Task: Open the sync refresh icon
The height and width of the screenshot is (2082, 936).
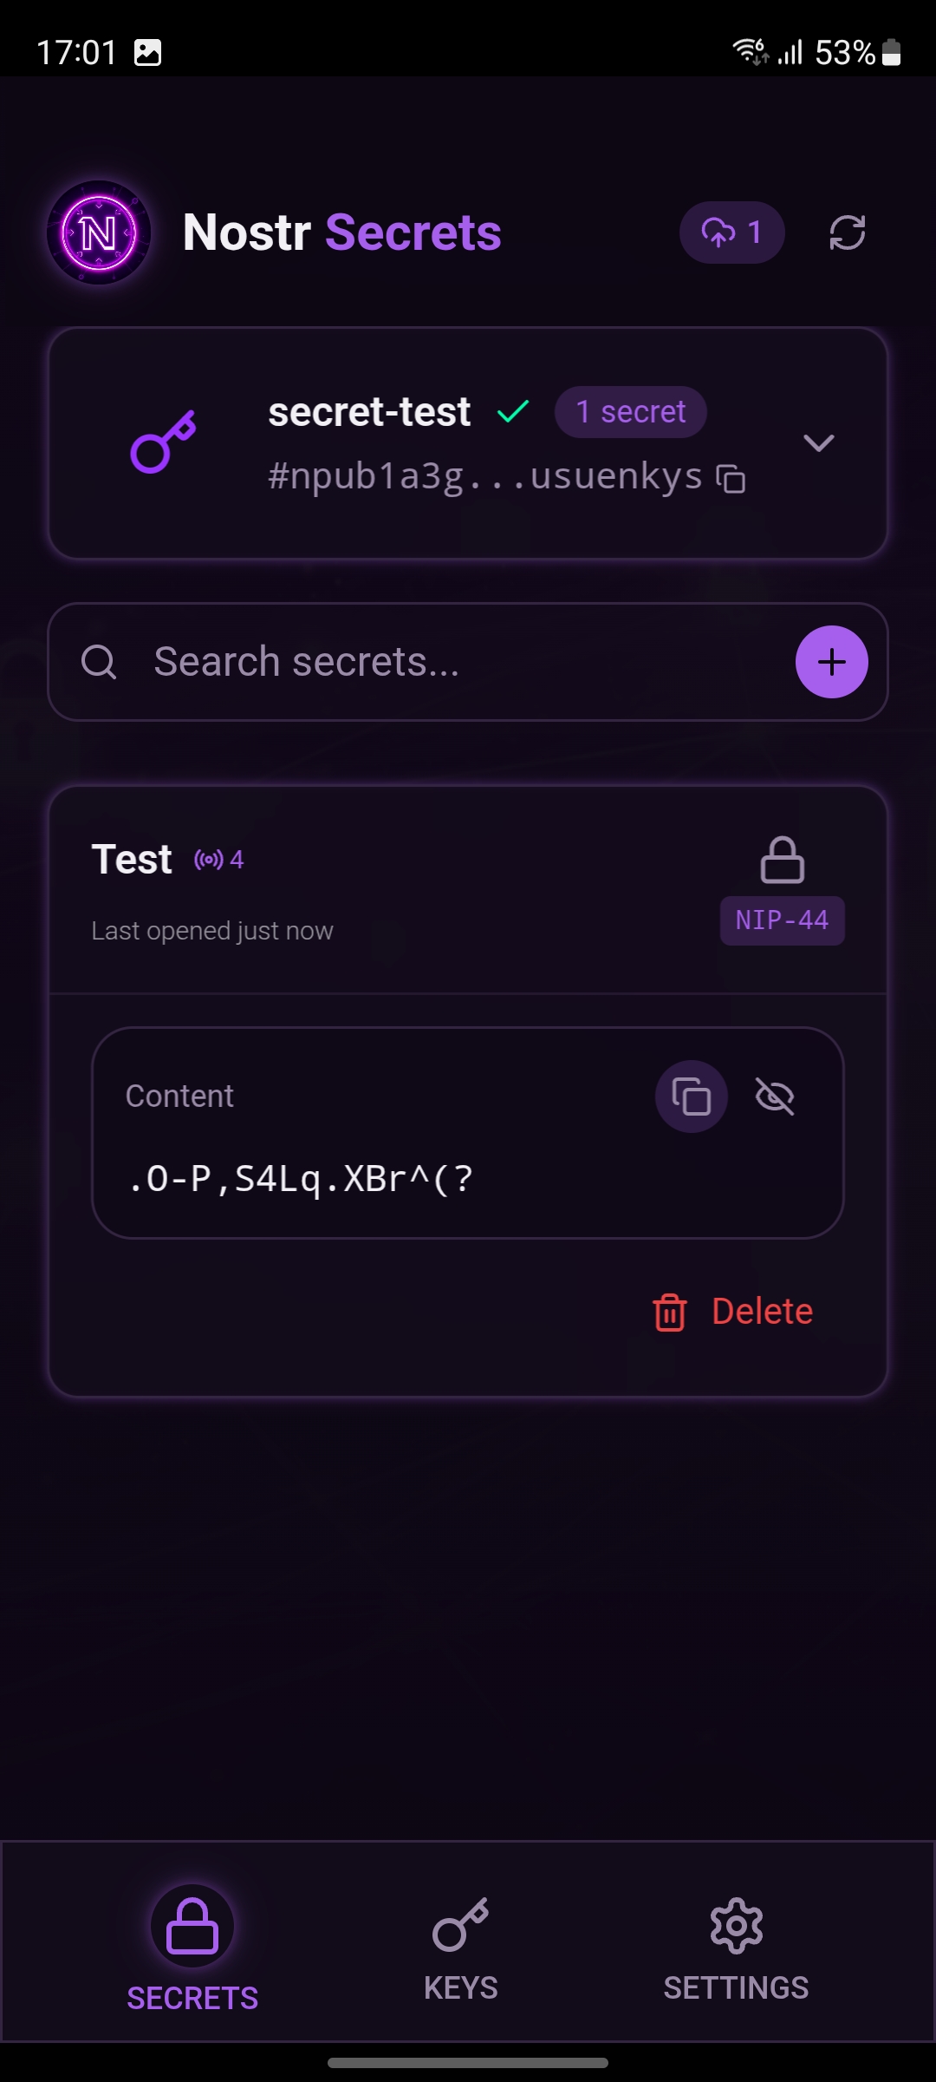Action: 847,232
